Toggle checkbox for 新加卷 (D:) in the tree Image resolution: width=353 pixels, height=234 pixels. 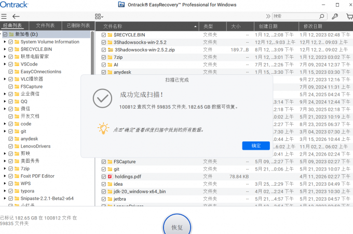pyautogui.click(x=5, y=34)
